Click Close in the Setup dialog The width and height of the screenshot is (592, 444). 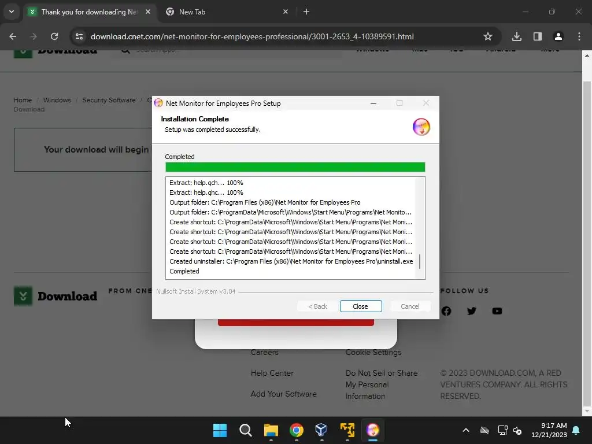click(x=361, y=306)
